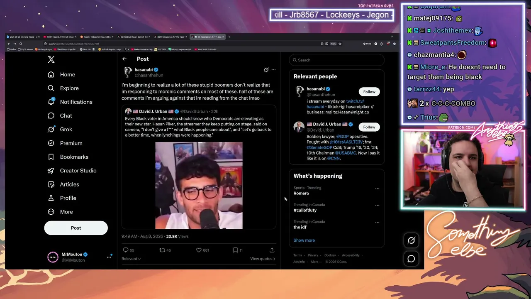Open the Accessibility footer link
The height and width of the screenshot is (299, 531).
pyautogui.click(x=351, y=255)
